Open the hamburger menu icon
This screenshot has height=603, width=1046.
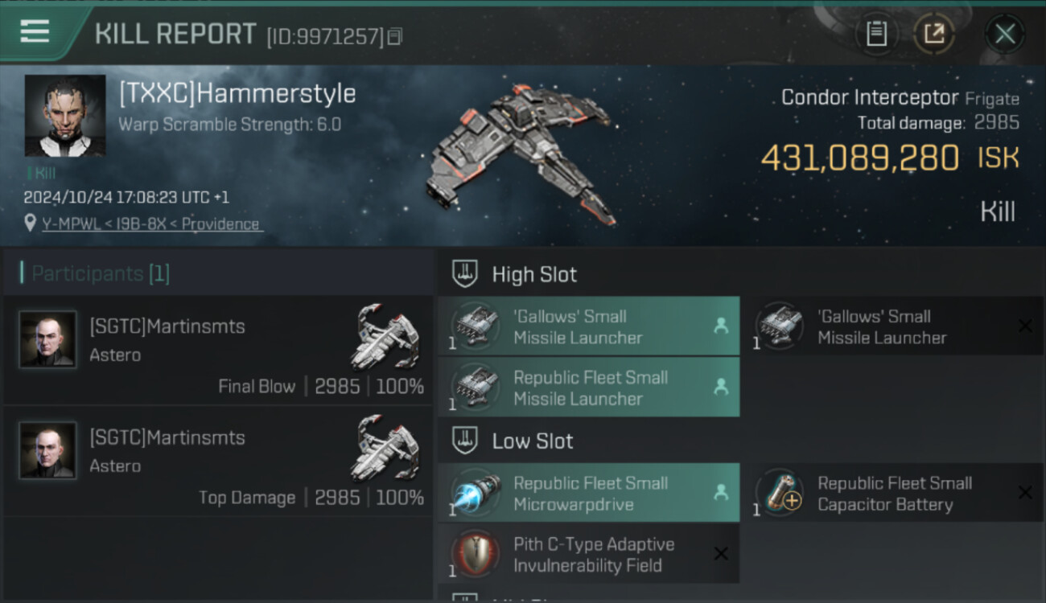point(35,31)
